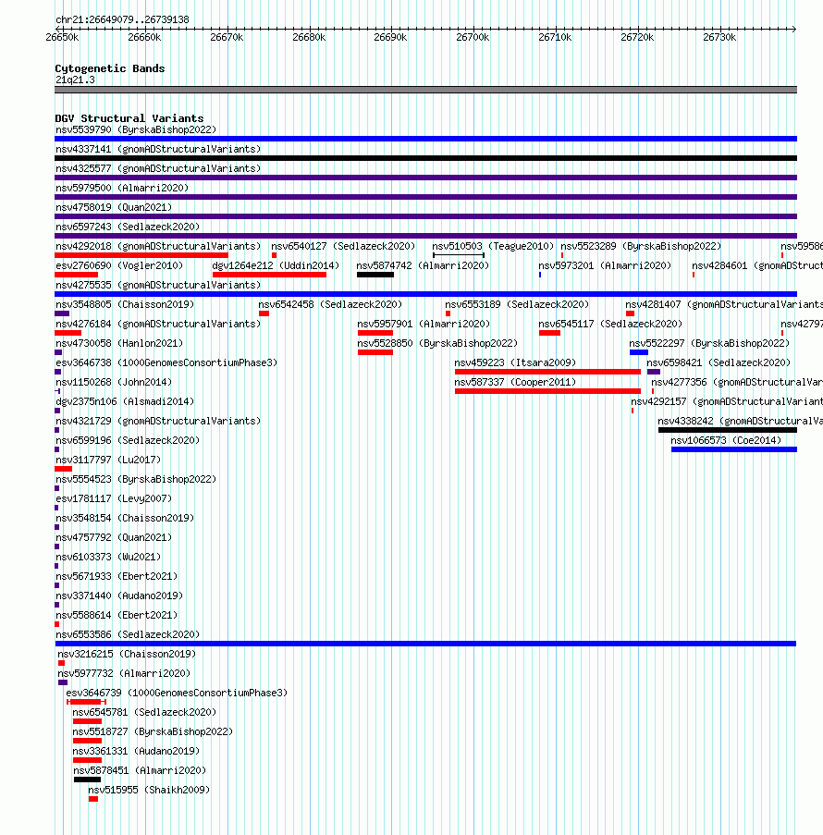The width and height of the screenshot is (823, 835).
Task: Open nsv5554523 (ByrskaBishop2022) label
Action: click(x=136, y=479)
